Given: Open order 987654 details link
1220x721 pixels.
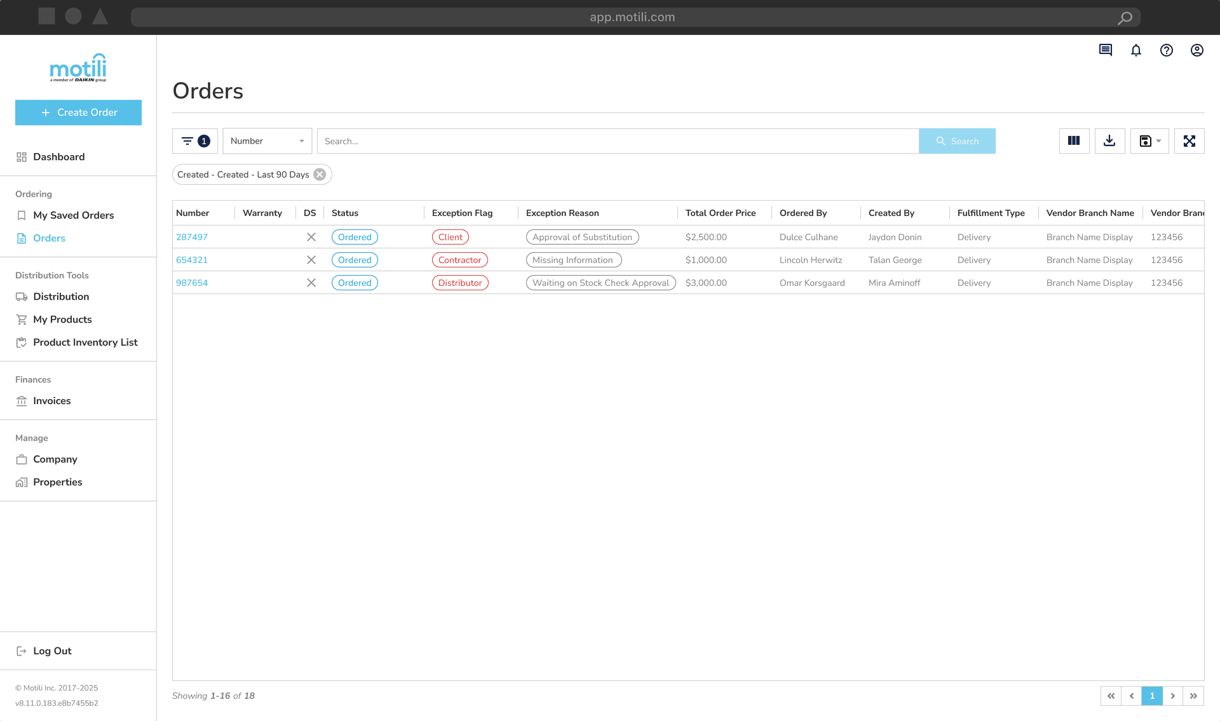Looking at the screenshot, I should tap(192, 283).
